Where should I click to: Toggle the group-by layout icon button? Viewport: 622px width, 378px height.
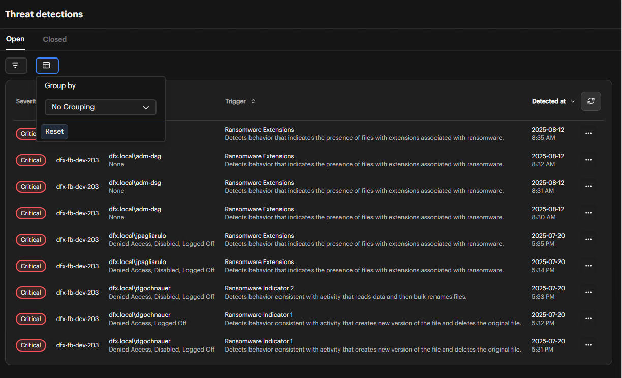47,65
